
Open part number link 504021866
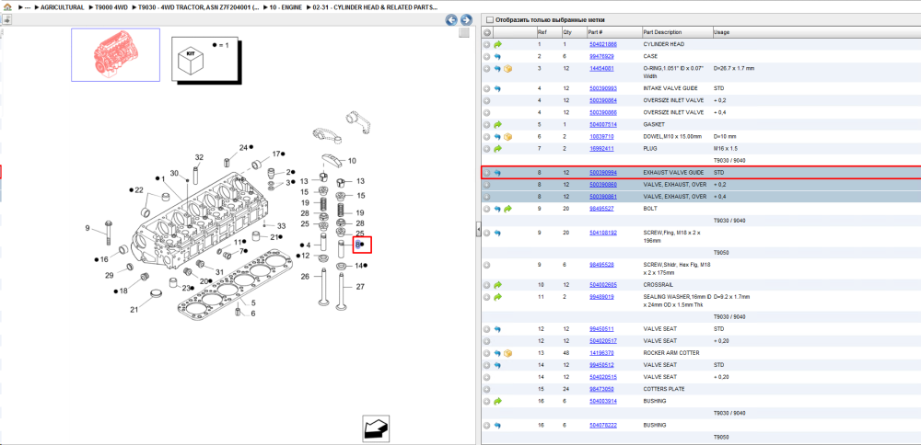tap(602, 44)
